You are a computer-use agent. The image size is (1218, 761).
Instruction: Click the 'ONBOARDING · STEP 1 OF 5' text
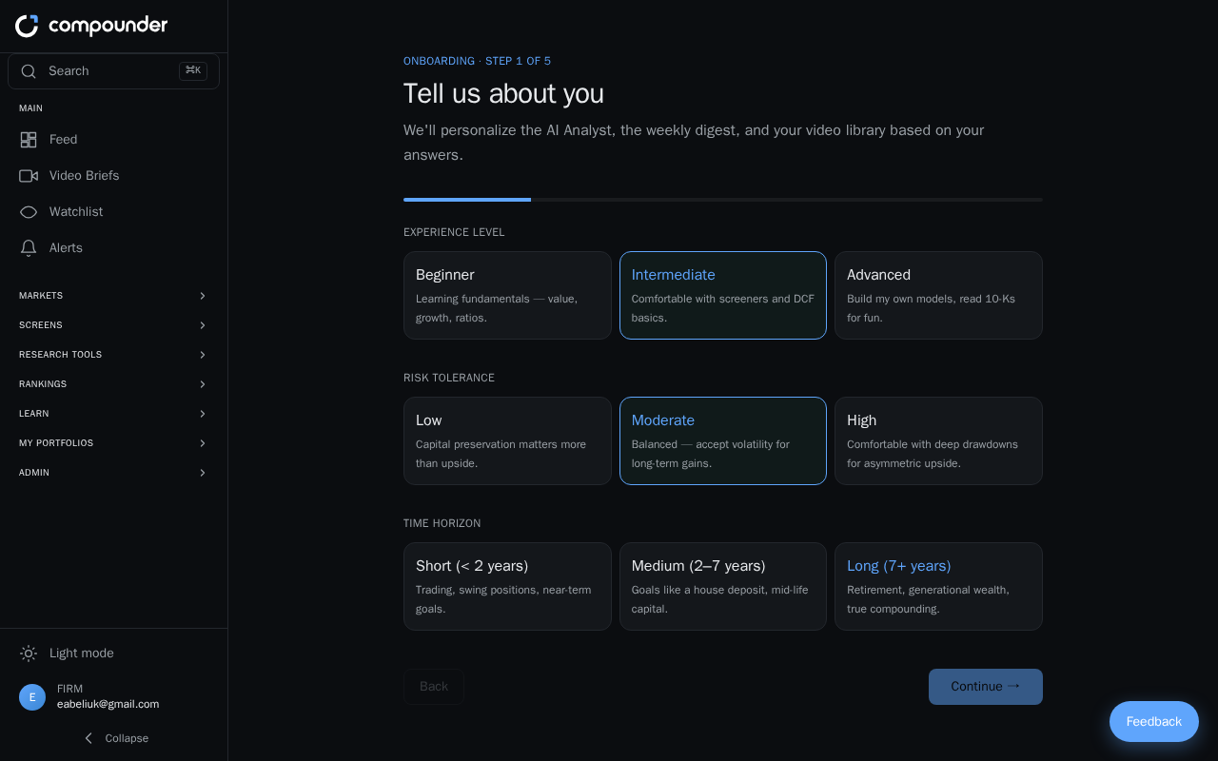click(x=477, y=61)
